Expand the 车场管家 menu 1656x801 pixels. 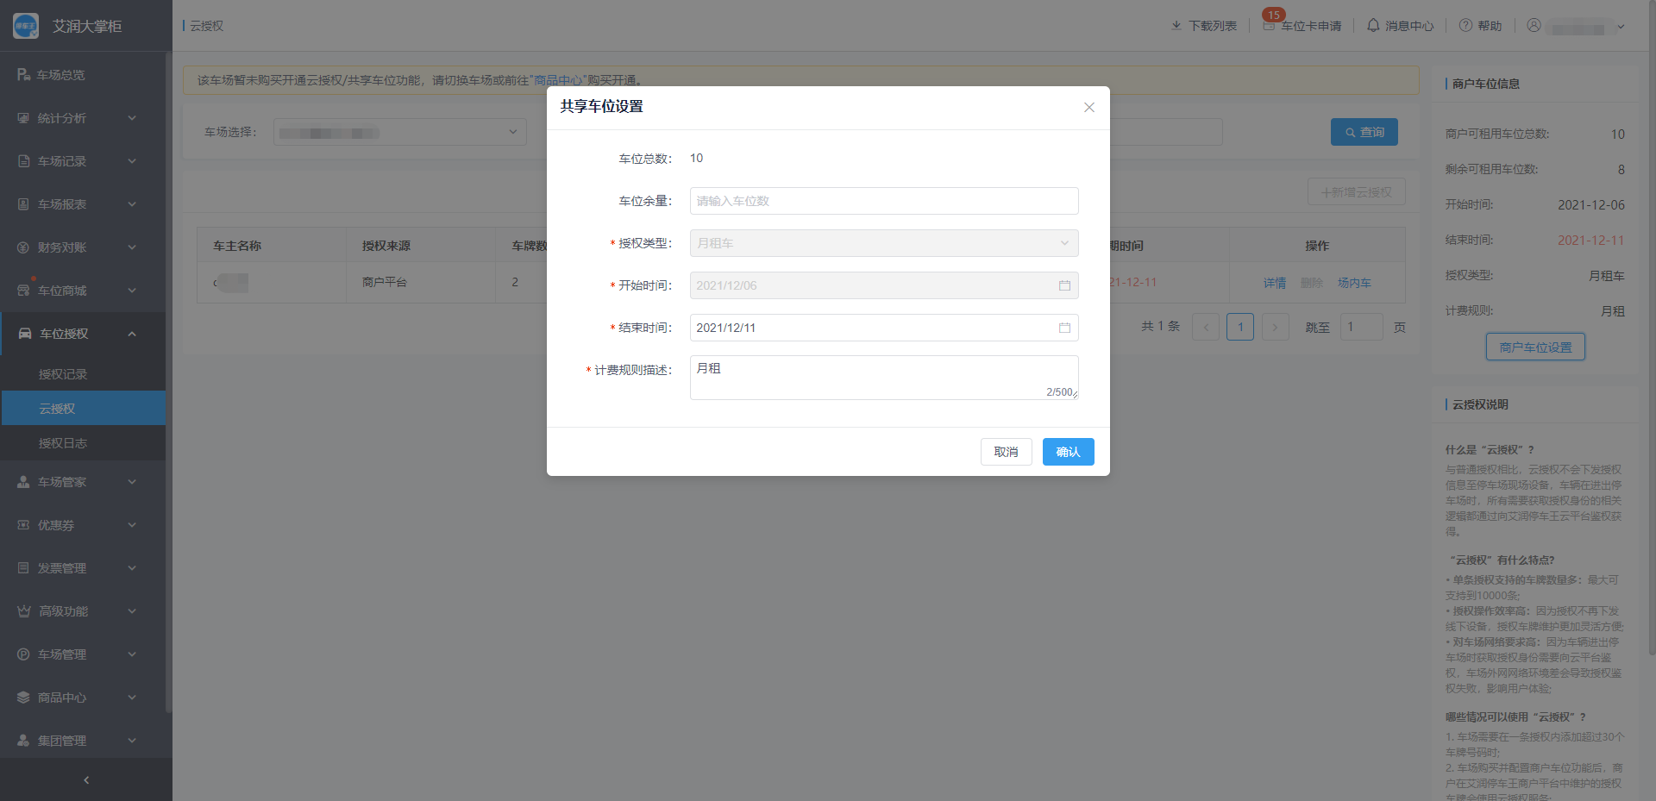(83, 482)
